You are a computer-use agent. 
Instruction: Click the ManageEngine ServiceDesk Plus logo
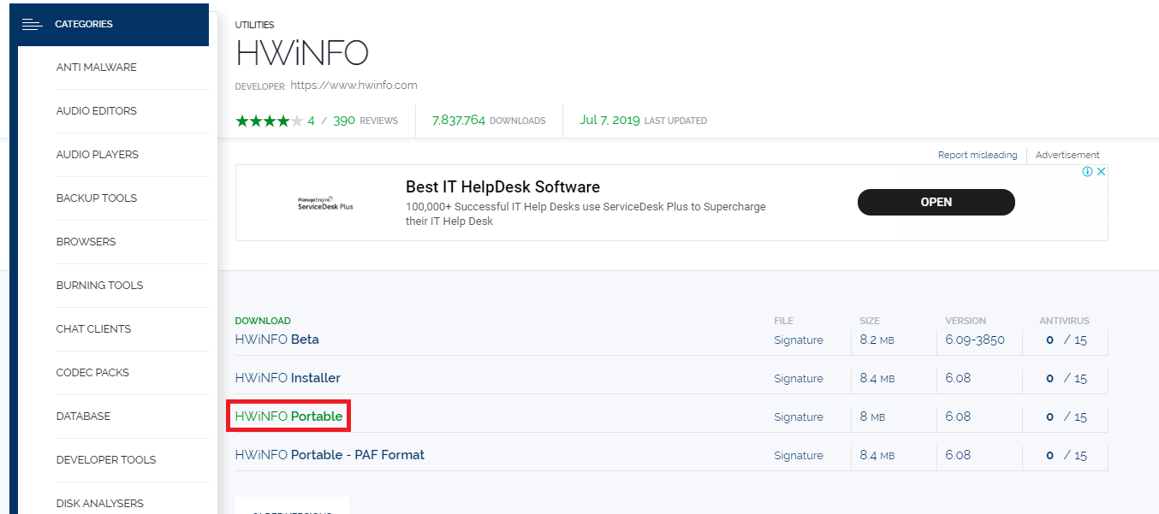325,203
